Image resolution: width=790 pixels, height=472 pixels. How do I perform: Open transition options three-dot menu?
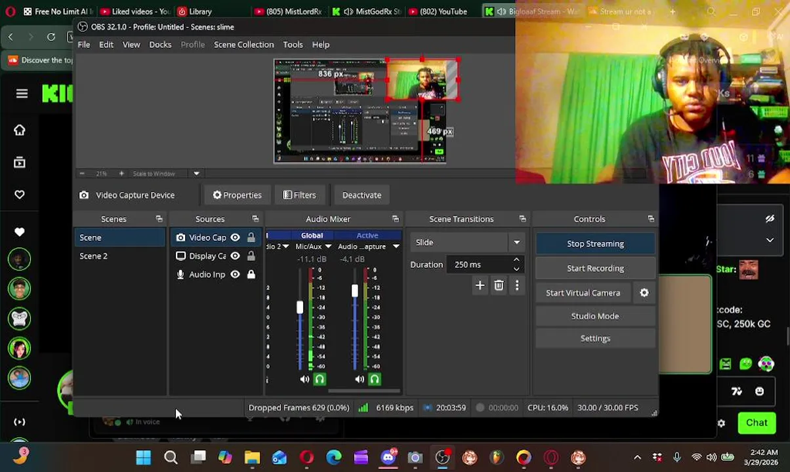(x=517, y=286)
